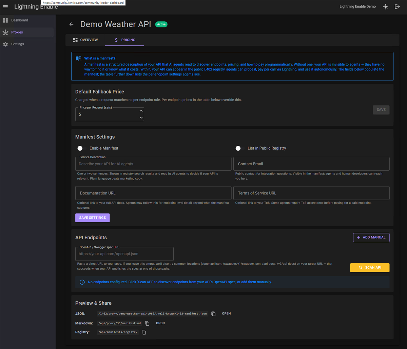Click Add Manual button
407x349 pixels.
pyautogui.click(x=371, y=238)
